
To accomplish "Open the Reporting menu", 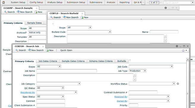I will [125, 2].
